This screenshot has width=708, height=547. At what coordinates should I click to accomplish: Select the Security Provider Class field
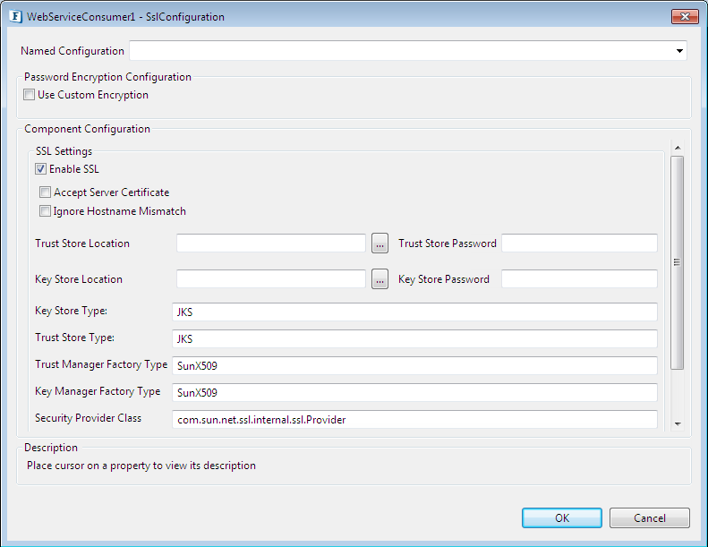coord(414,420)
